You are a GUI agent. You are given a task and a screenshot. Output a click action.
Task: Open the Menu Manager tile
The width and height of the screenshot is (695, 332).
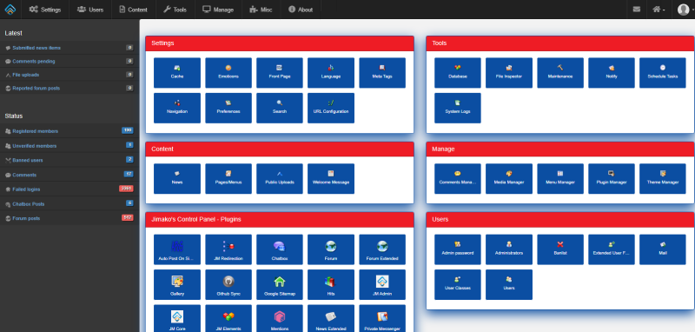point(560,179)
